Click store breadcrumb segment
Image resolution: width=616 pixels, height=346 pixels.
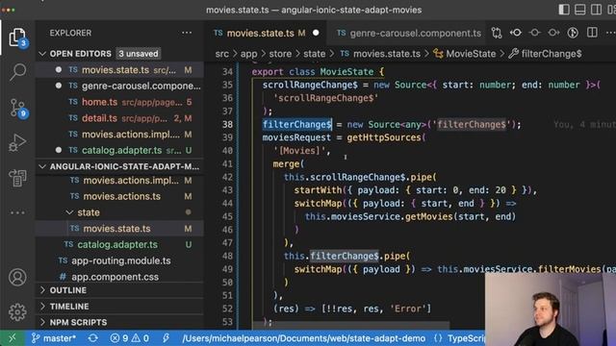coord(280,54)
